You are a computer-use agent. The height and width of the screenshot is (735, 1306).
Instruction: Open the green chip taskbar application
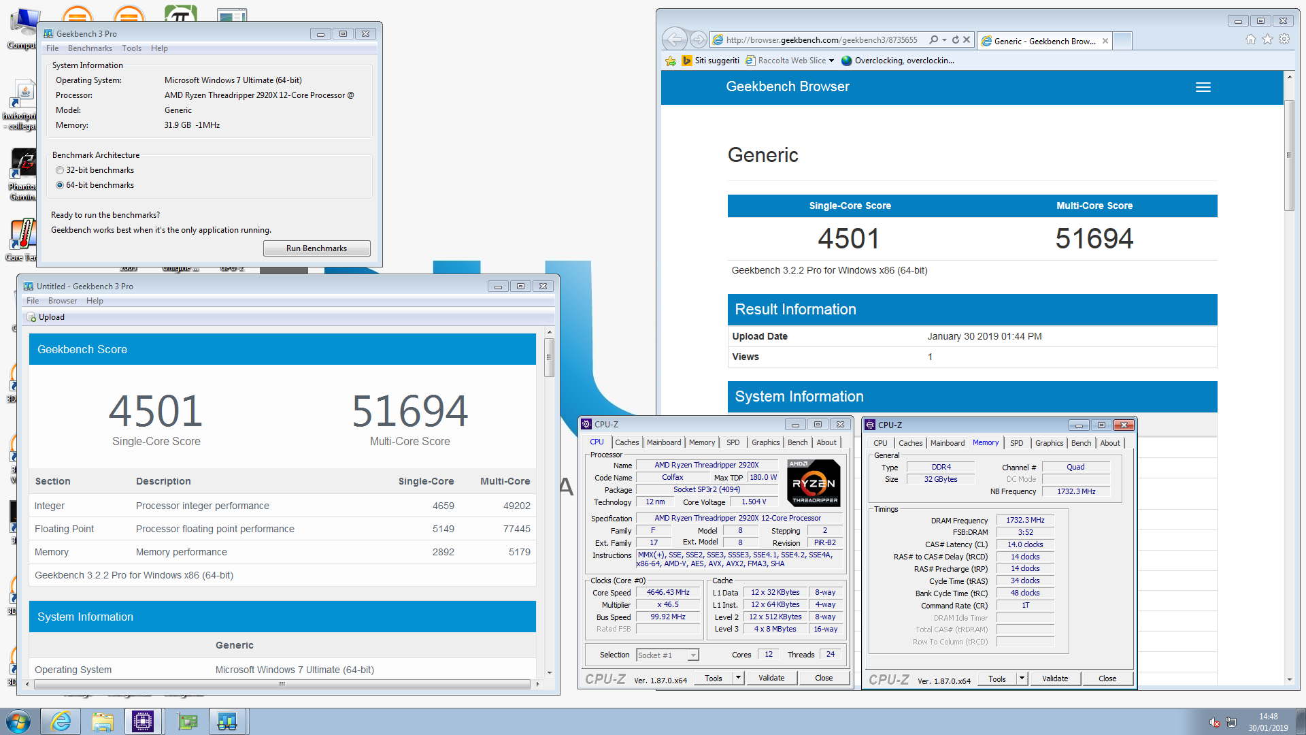click(x=186, y=721)
